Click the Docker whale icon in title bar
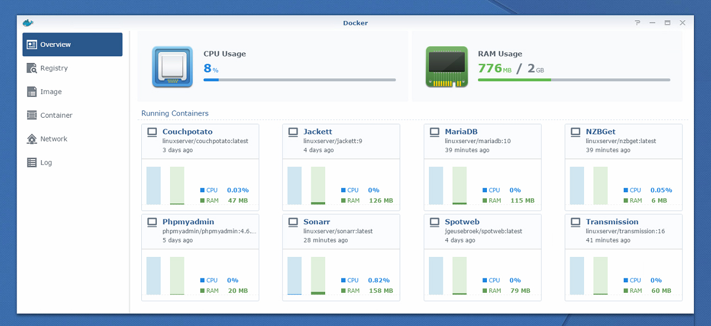 [28, 23]
